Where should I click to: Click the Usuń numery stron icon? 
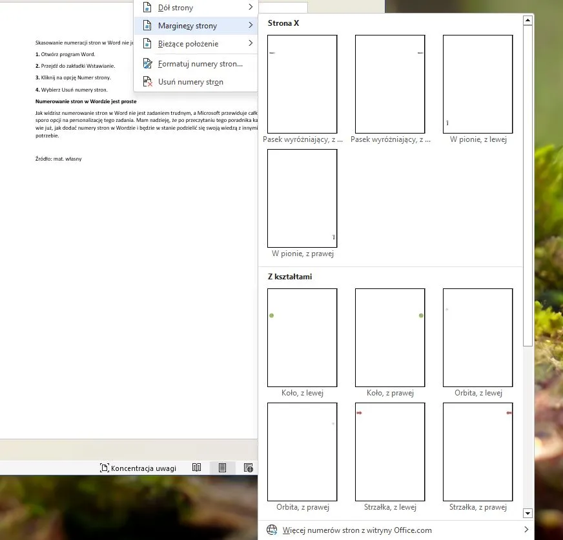coord(147,82)
